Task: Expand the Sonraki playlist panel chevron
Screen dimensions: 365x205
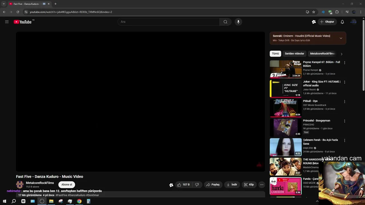Action: (x=341, y=38)
